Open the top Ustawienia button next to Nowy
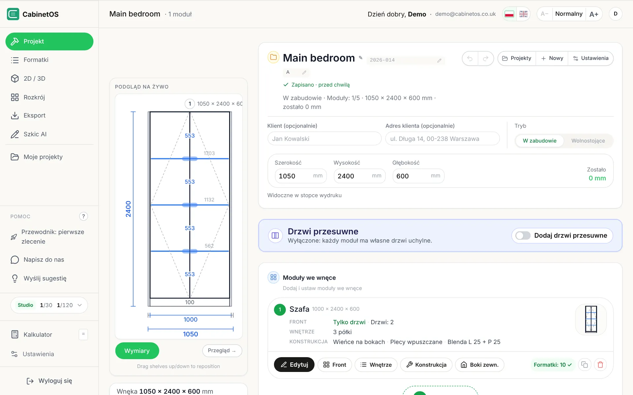Viewport: 633px width, 395px height. coord(590,58)
